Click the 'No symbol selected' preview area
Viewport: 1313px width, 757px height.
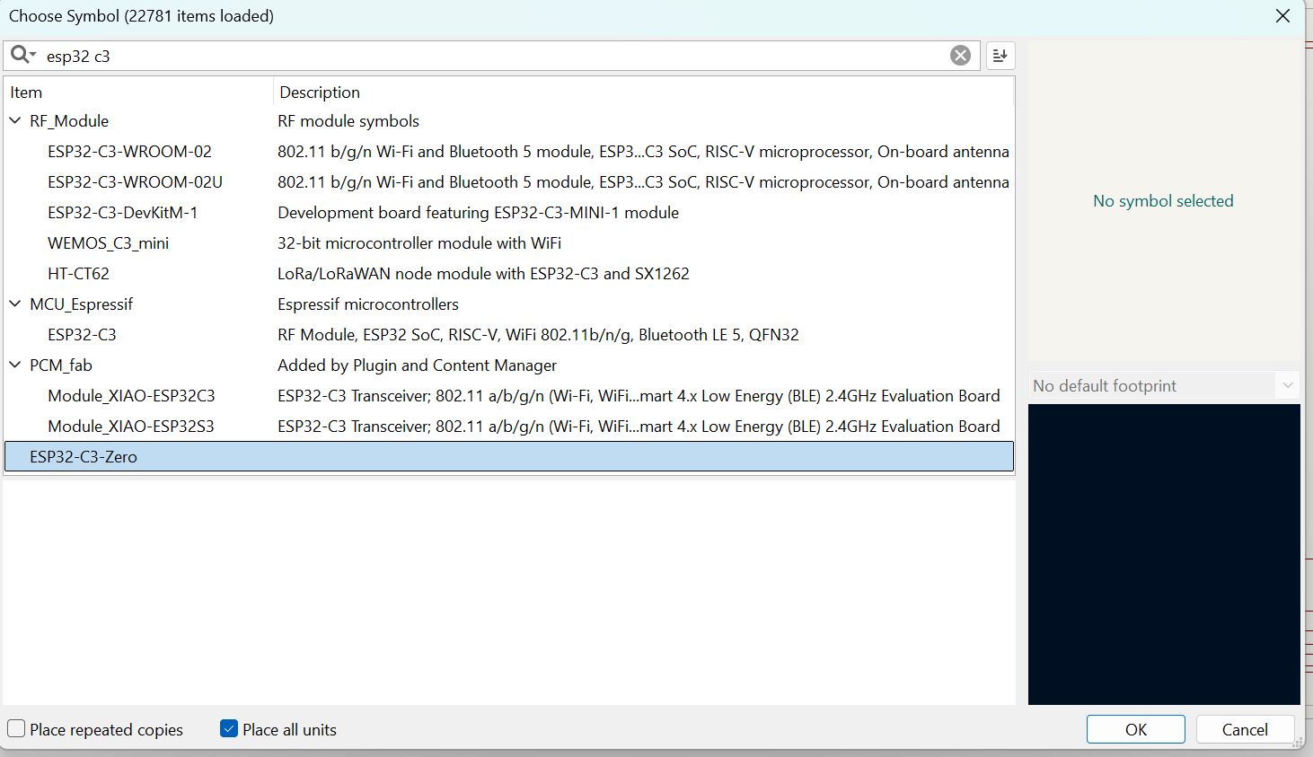(1163, 201)
